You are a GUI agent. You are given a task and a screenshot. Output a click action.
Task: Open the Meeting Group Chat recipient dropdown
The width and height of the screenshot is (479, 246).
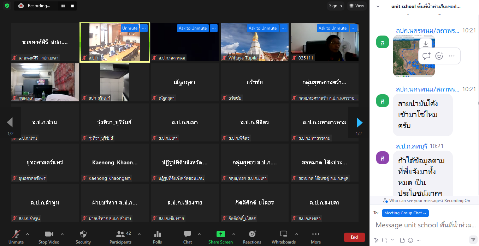point(405,213)
